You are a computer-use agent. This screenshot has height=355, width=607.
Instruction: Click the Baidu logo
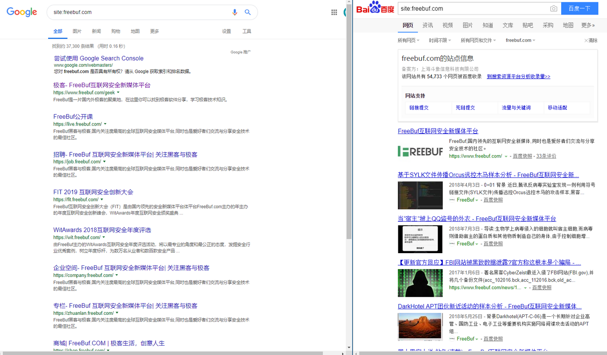pos(375,8)
